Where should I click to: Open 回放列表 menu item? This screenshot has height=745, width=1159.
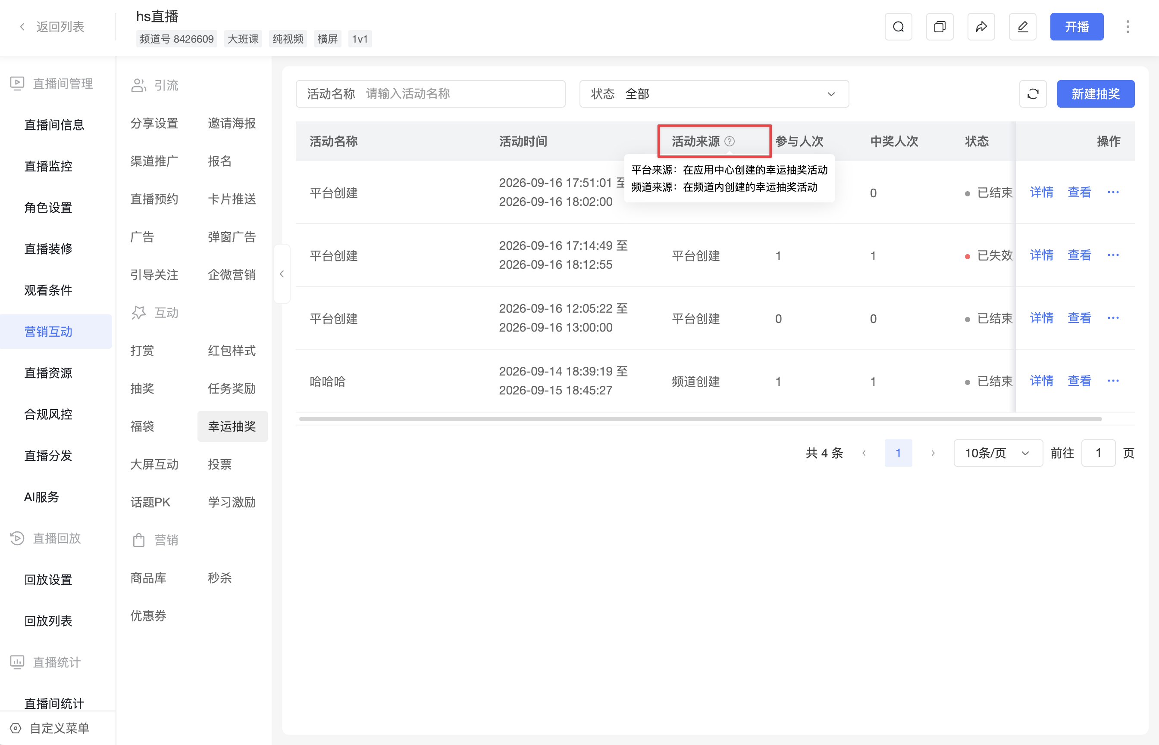click(x=48, y=621)
